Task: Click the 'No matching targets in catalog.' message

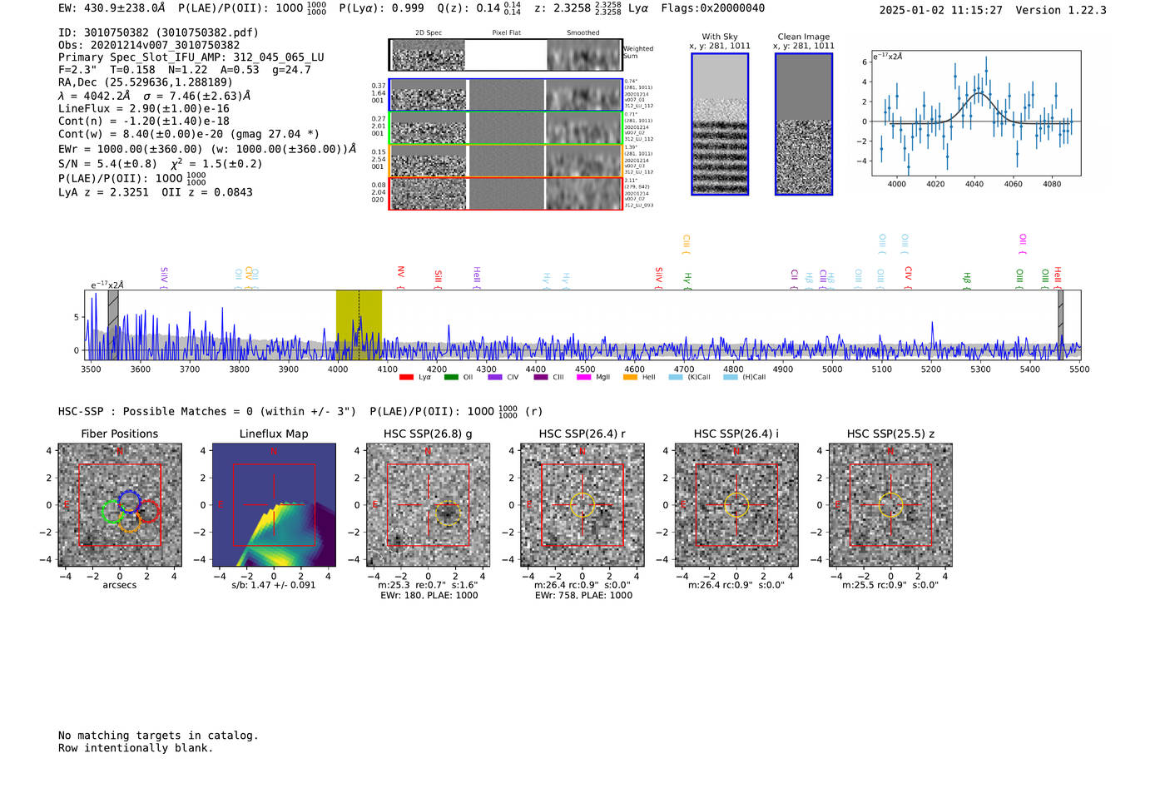Action: 158,736
